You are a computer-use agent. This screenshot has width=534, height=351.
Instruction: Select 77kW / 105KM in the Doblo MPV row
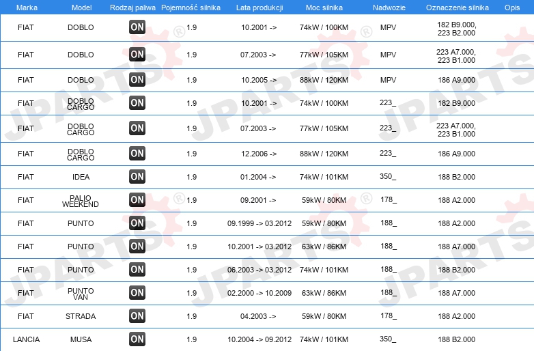coord(324,55)
